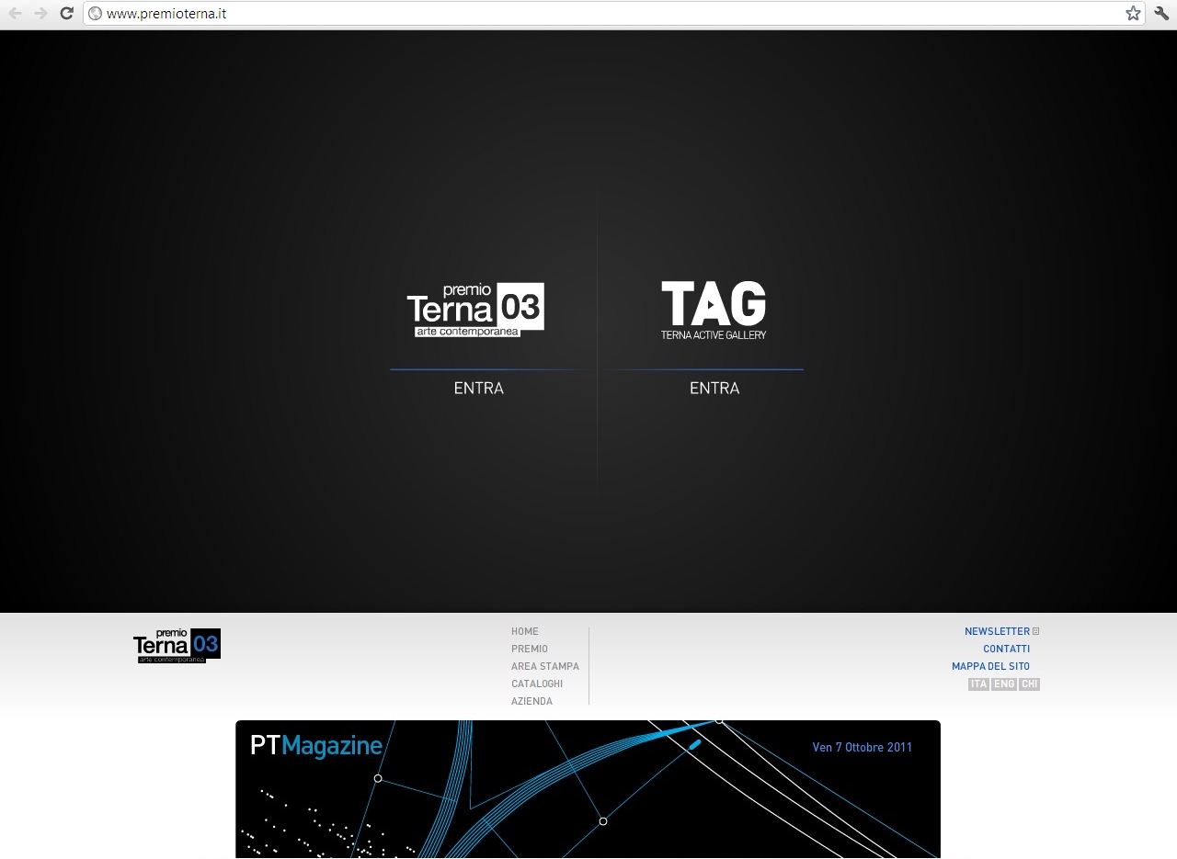Screen dimensions: 1177x859
Task: Switch language to CHI
Action: [x=1029, y=684]
